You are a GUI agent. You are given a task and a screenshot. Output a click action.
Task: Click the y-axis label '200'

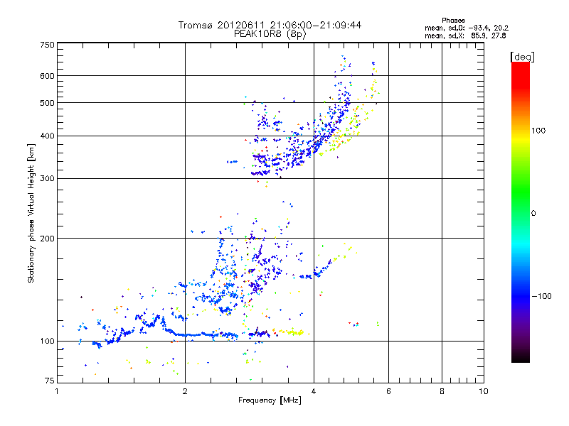tap(47, 239)
